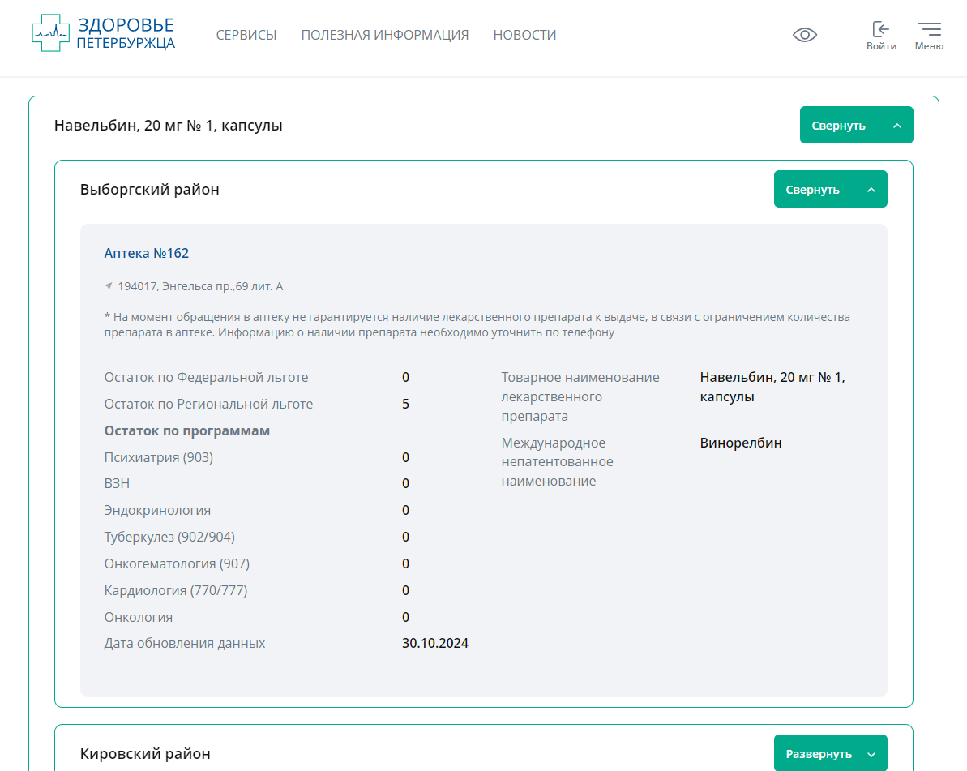
Task: Click Международное непатентованное наименование label
Action: [x=557, y=462]
